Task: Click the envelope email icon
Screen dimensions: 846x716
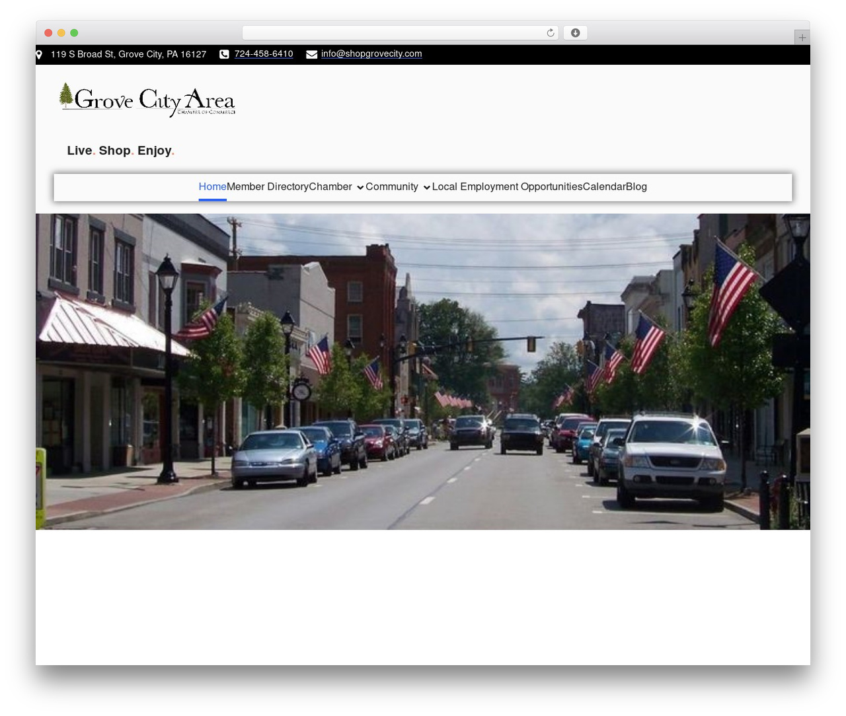Action: click(311, 54)
